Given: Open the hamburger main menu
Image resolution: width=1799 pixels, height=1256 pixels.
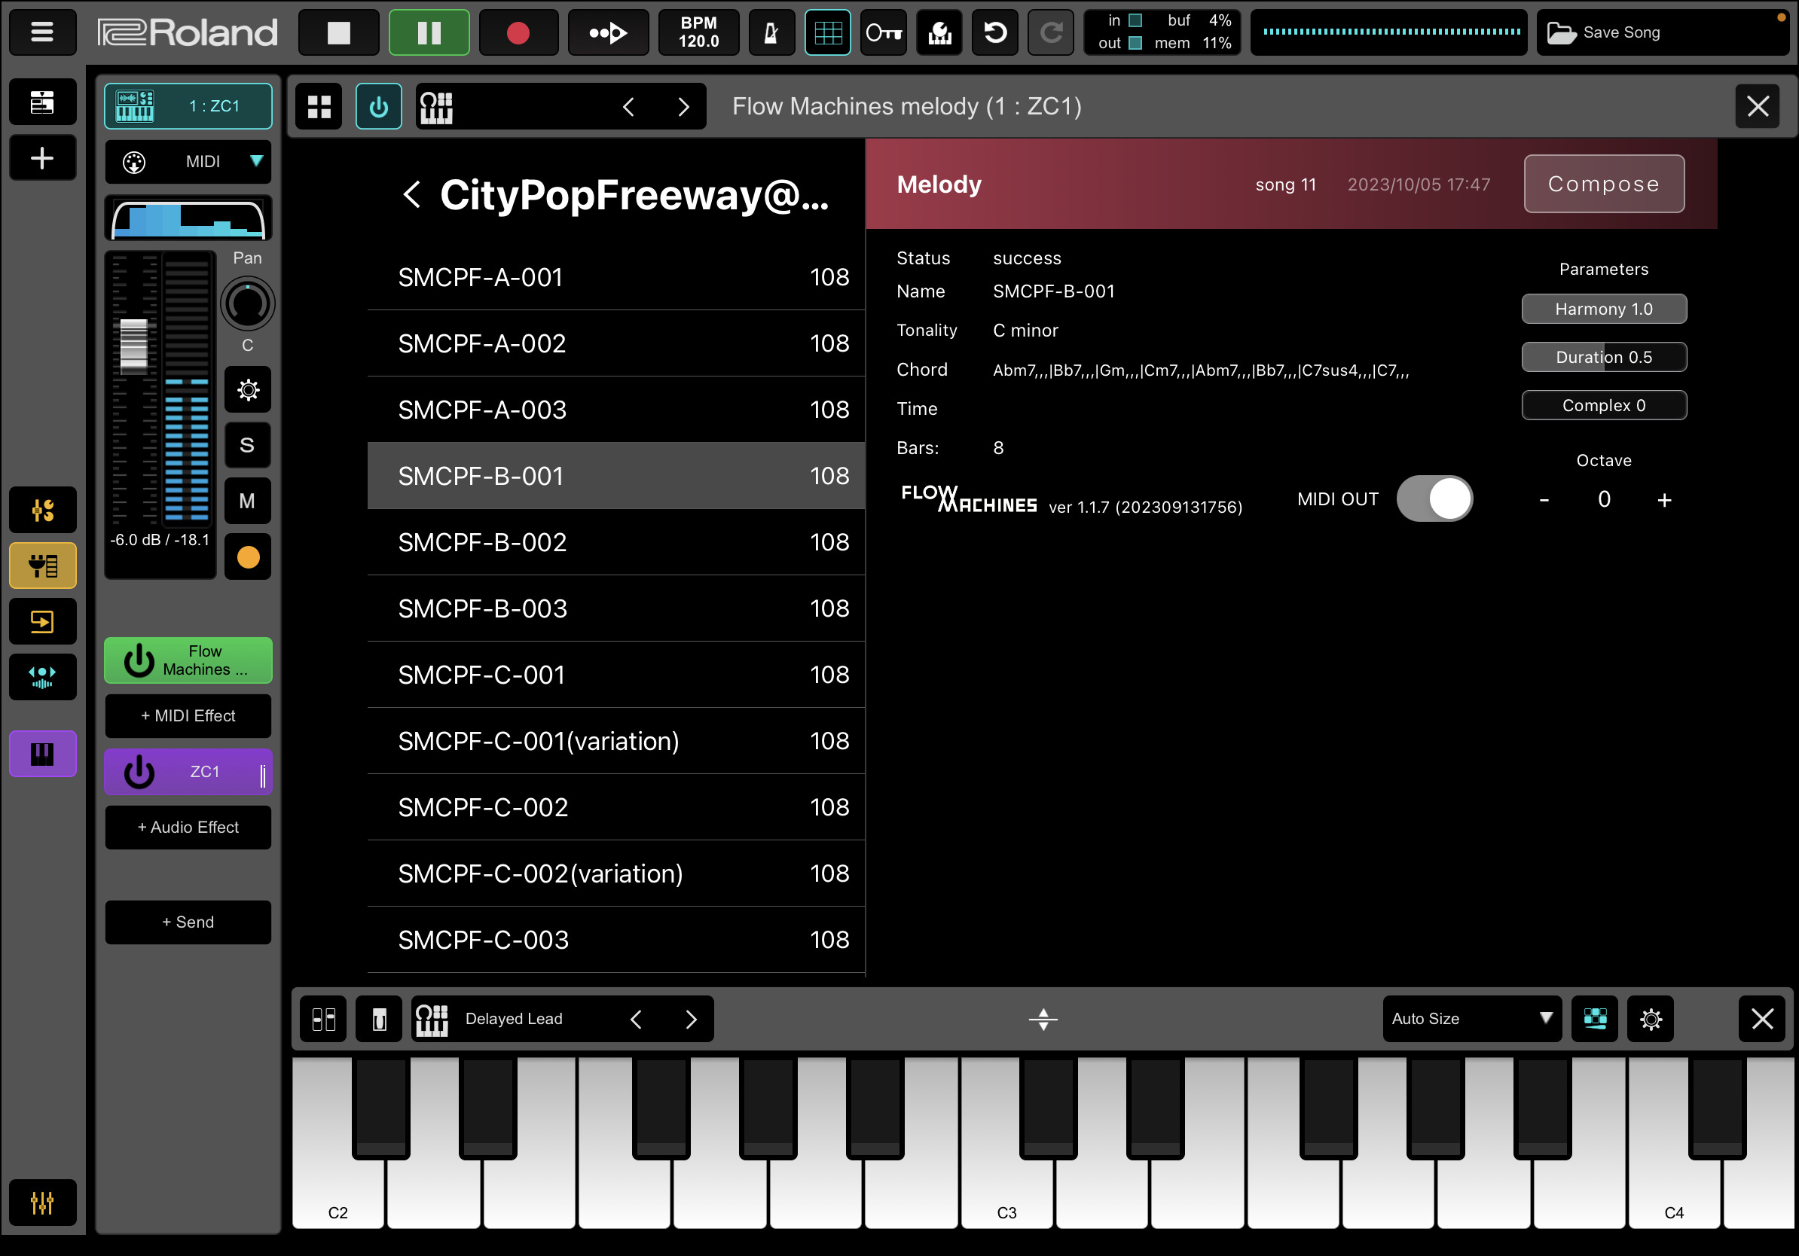Looking at the screenshot, I should coord(42,32).
